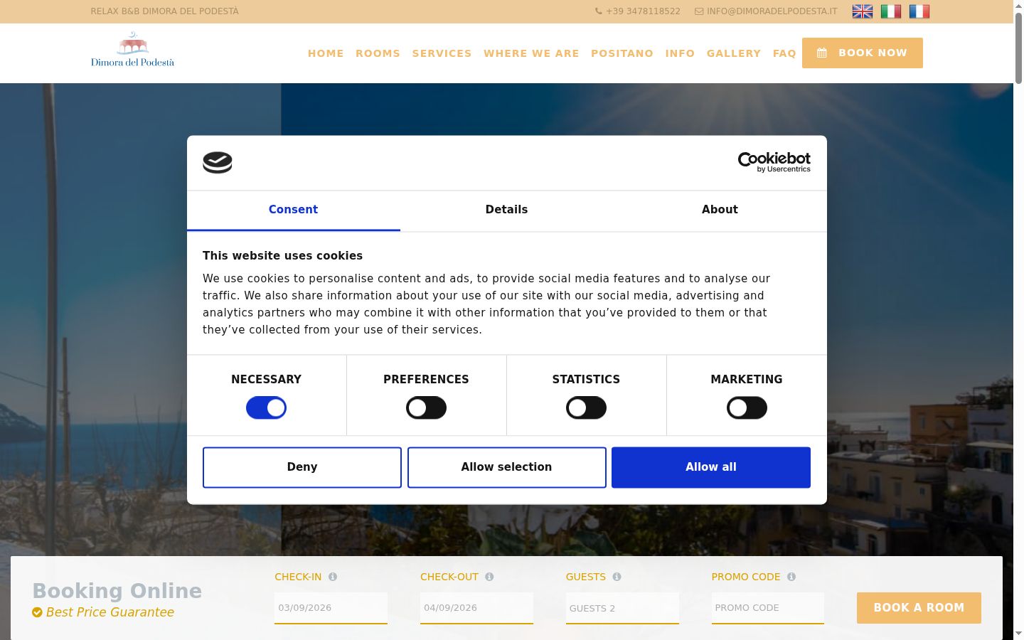This screenshot has height=640, width=1024.
Task: Click the Check-out info icon
Action: [x=489, y=577]
